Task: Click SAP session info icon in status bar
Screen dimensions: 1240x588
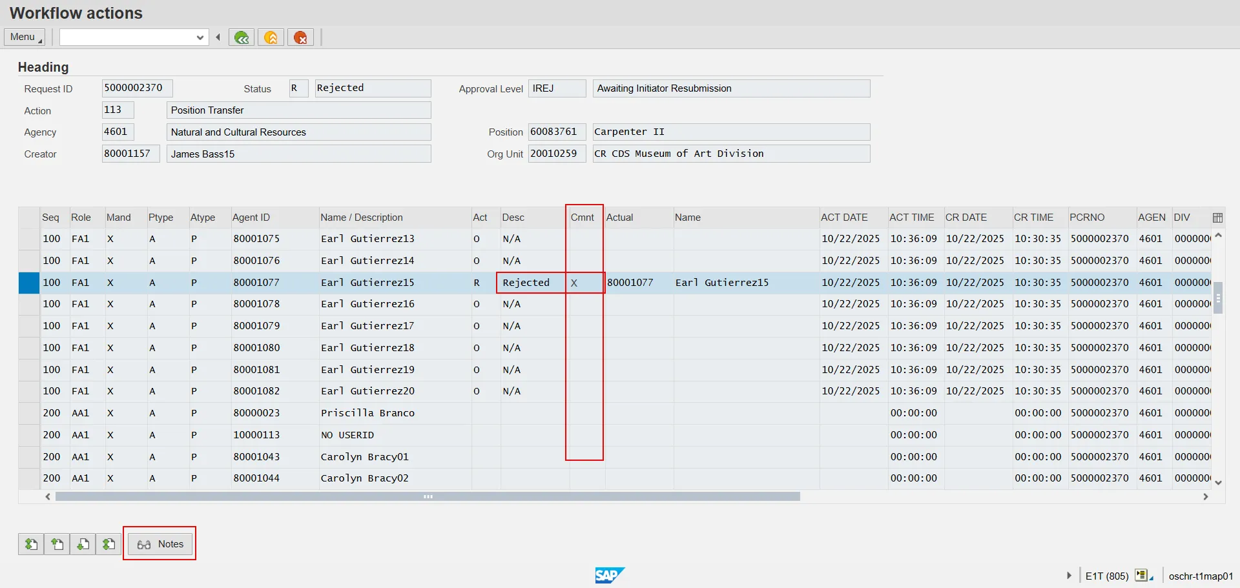Action: click(x=1142, y=575)
